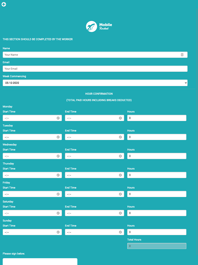
Task: Click the Wednesday End Time field
Action: 94,156
